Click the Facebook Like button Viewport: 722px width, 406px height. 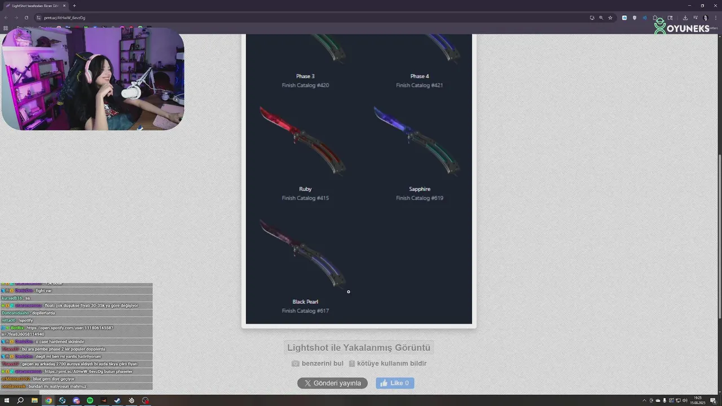(x=395, y=383)
